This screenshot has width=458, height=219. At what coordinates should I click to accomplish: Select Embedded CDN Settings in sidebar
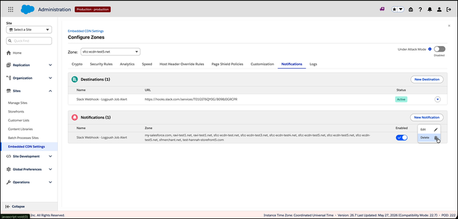(29, 147)
